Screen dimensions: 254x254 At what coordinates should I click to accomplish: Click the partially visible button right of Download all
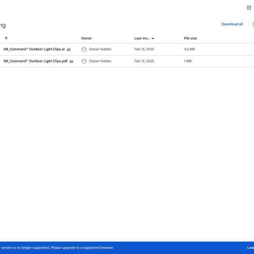click(x=252, y=24)
